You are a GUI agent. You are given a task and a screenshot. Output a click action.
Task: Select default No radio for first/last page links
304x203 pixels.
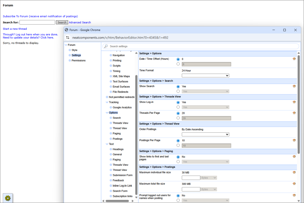(178, 157)
